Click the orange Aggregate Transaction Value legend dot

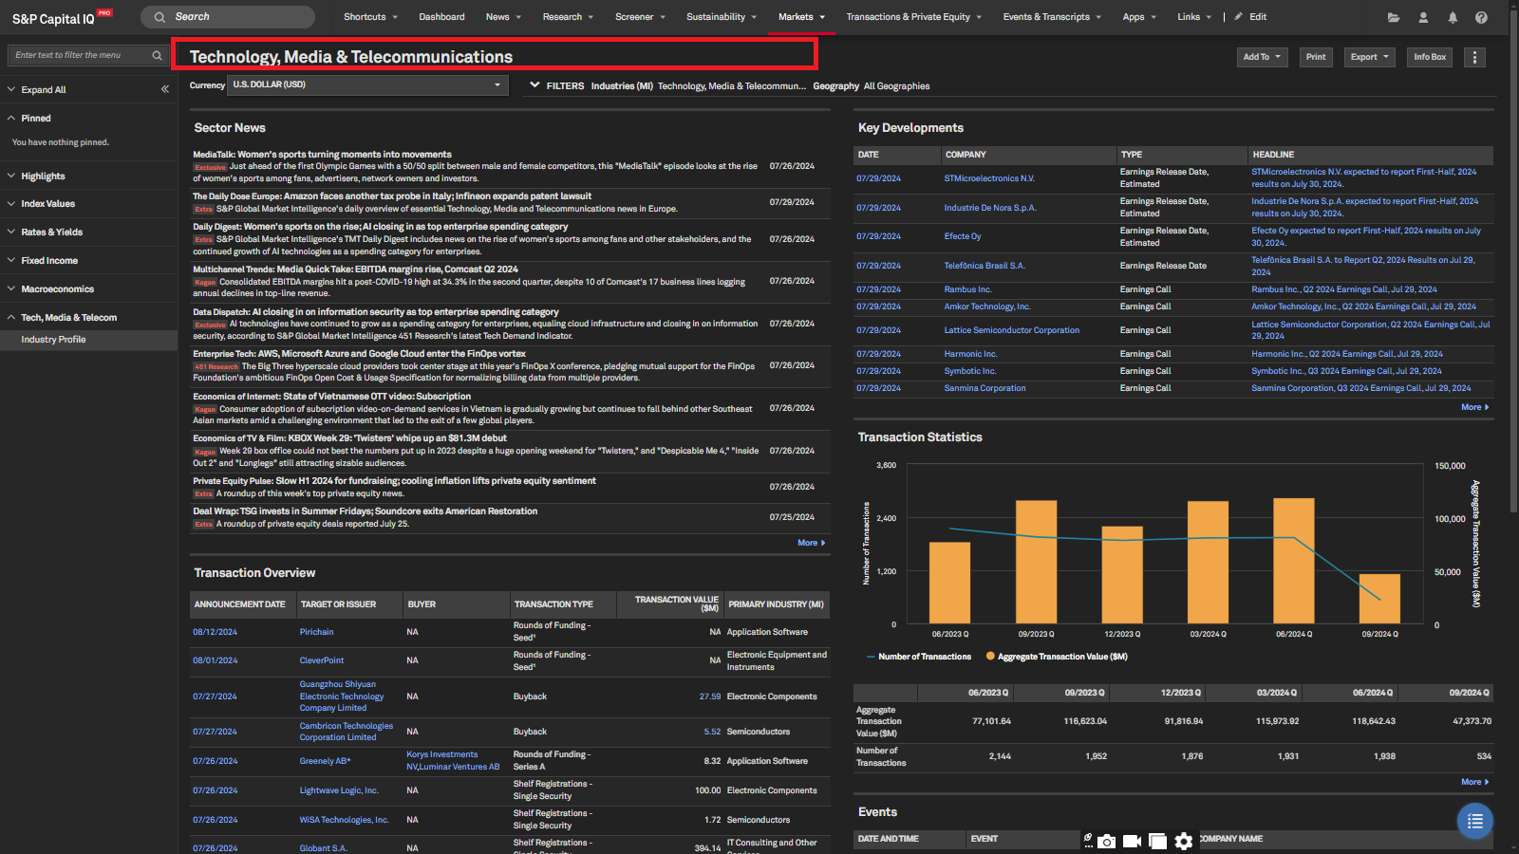click(x=990, y=656)
